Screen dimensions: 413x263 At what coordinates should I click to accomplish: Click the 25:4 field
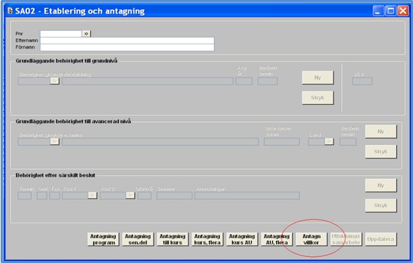tap(362, 81)
